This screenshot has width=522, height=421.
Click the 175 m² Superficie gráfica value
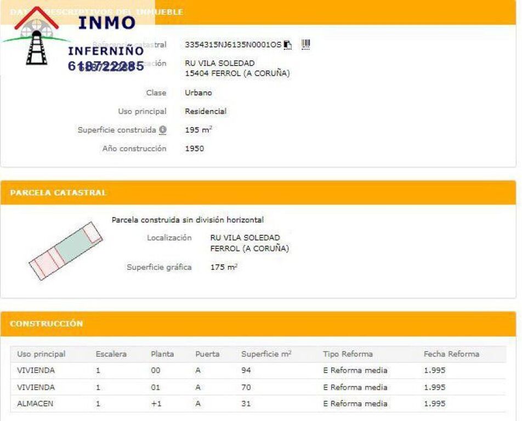224,268
